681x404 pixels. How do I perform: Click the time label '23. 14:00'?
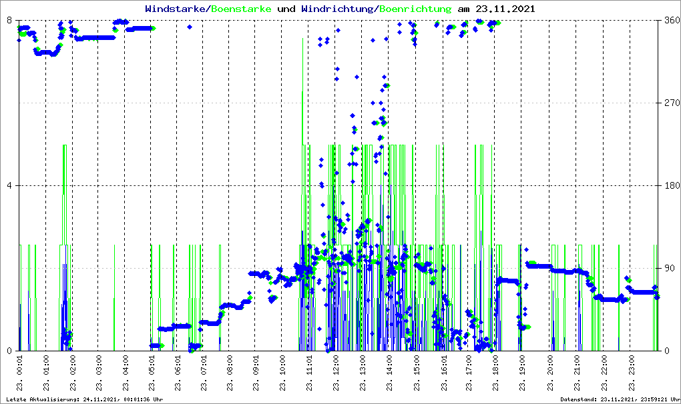pyautogui.click(x=389, y=373)
